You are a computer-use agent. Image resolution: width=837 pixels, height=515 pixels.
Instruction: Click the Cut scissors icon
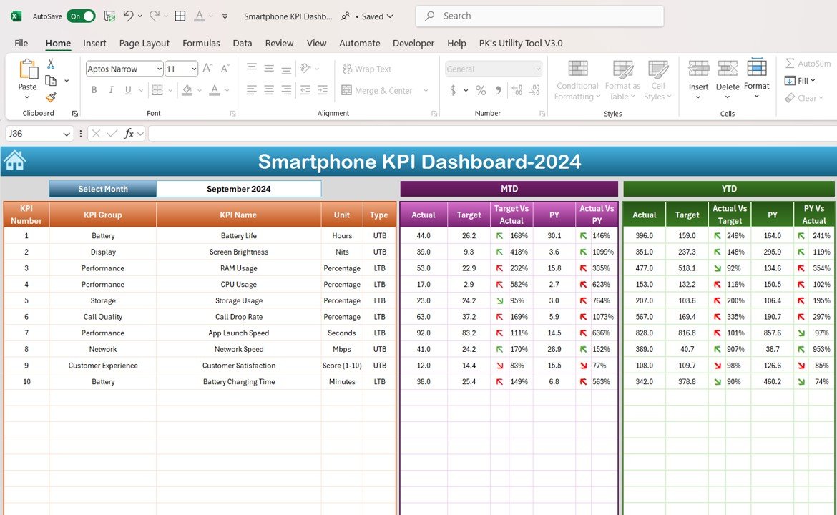tap(51, 64)
